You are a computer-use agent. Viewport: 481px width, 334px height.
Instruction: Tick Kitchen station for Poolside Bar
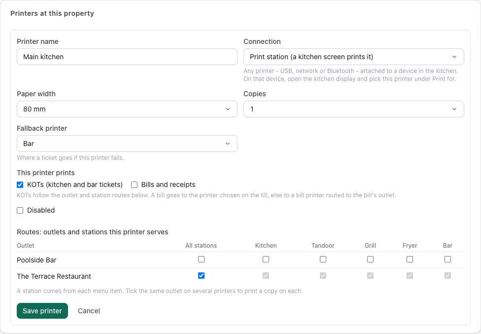(266, 260)
